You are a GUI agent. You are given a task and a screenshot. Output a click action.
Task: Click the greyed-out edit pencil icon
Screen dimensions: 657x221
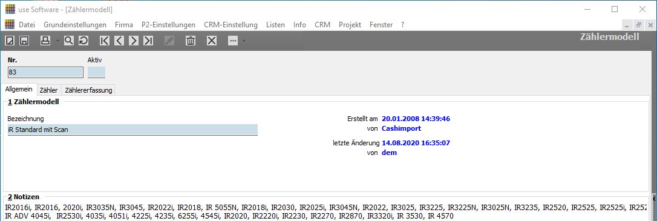click(x=169, y=41)
